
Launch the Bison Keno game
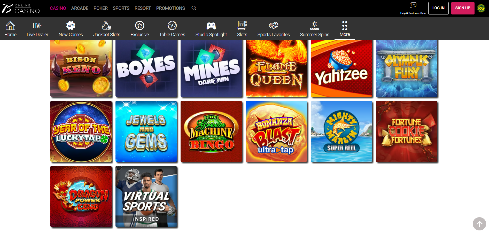[81, 68]
